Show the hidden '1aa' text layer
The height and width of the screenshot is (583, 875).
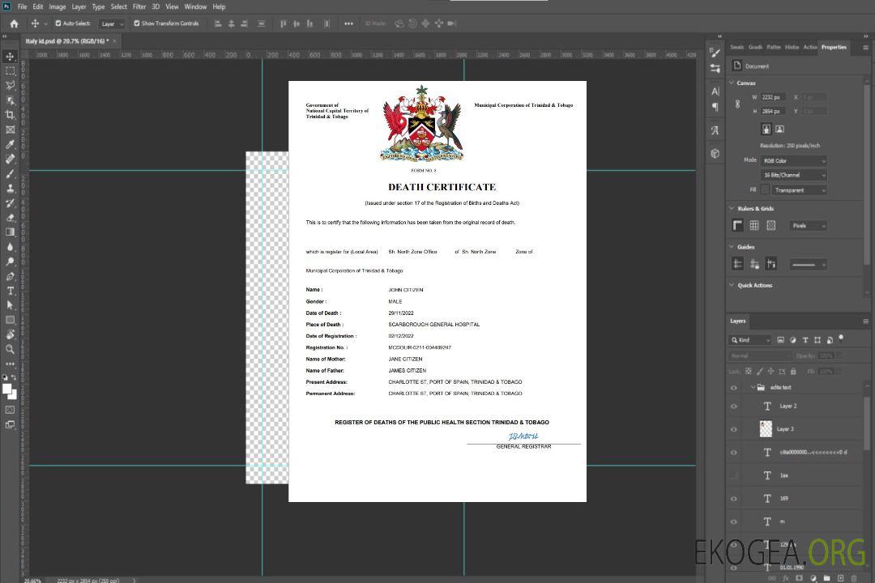pos(734,475)
